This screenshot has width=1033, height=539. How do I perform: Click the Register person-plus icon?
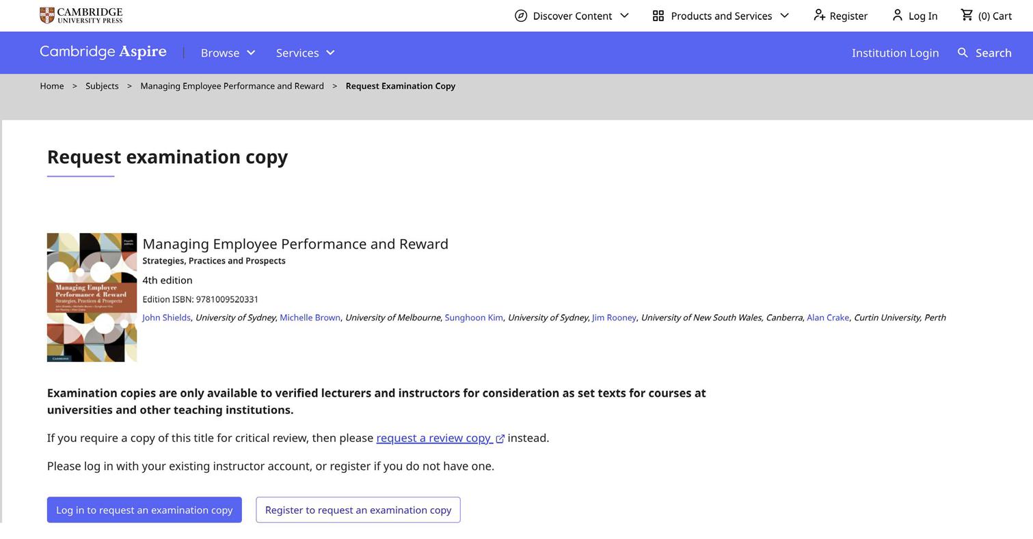tap(819, 15)
